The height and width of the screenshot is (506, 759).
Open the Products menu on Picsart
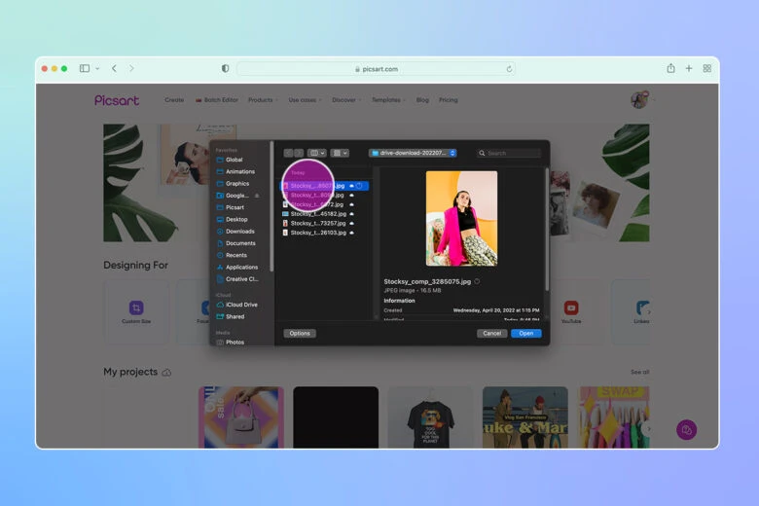(262, 100)
